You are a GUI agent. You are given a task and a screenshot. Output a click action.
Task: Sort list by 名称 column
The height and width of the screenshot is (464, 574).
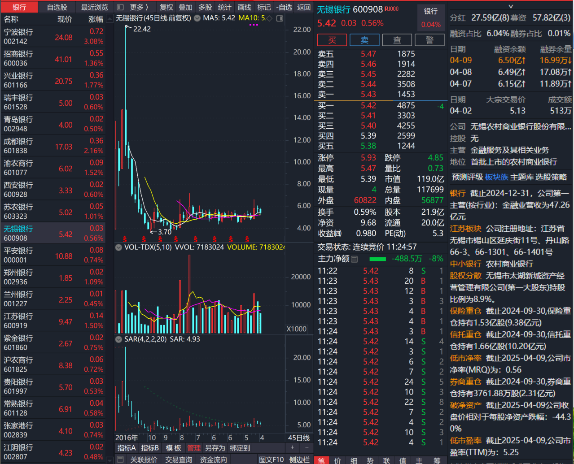coord(11,19)
